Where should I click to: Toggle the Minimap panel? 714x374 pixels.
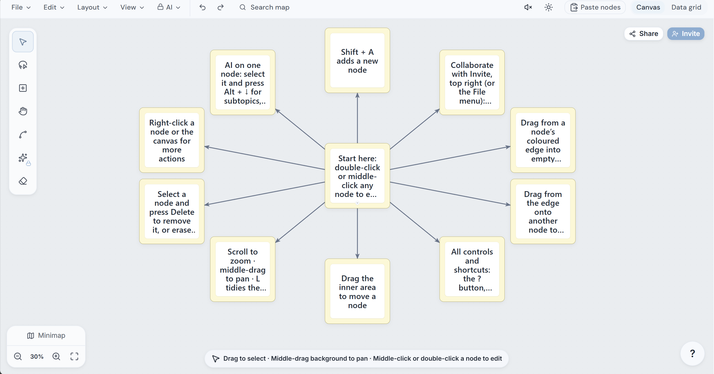click(x=46, y=336)
